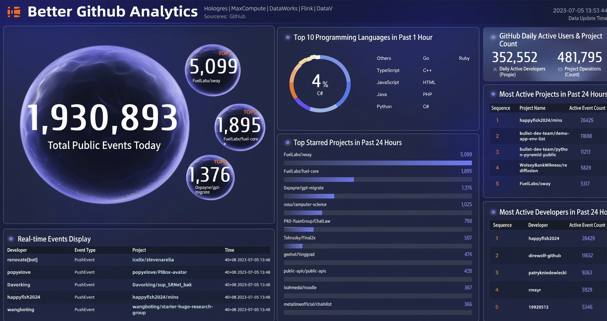Select the TOP 2 fuel-core bubble showing 1,895
Screen dimensions: 607x321
240,127
